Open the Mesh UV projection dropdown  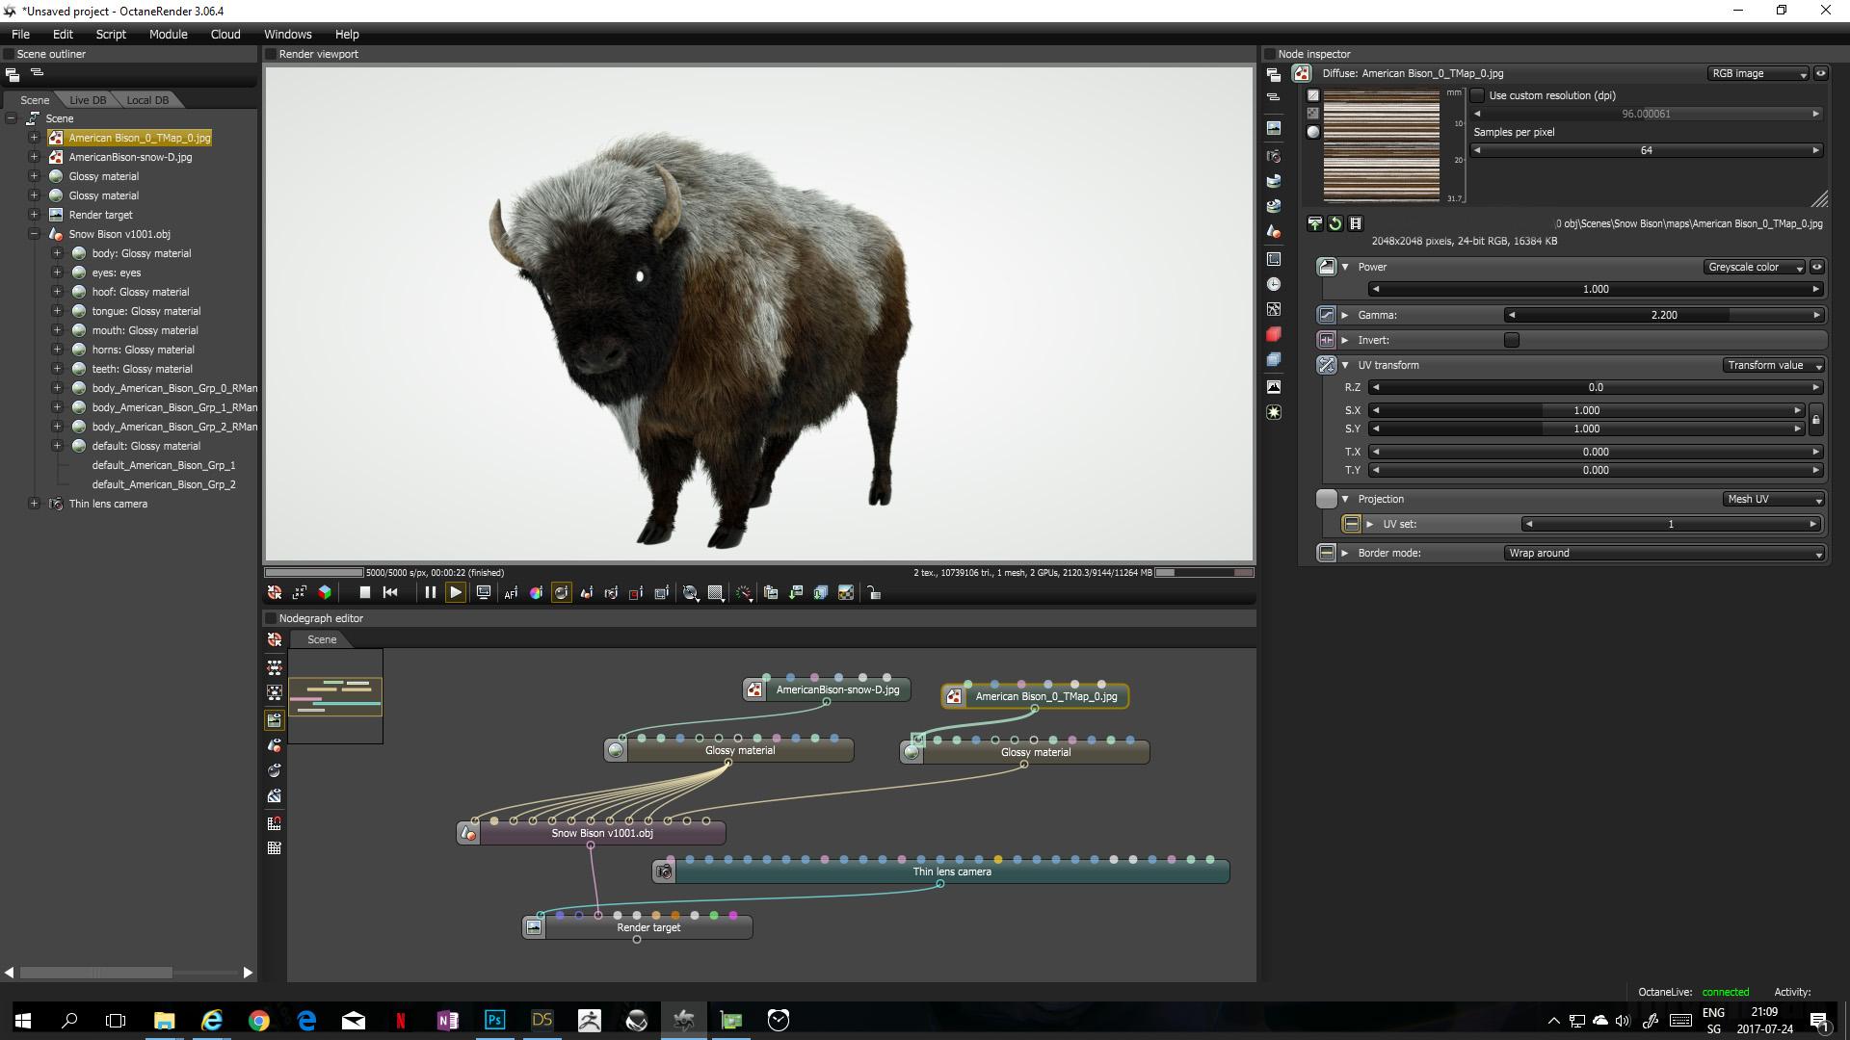click(1773, 499)
